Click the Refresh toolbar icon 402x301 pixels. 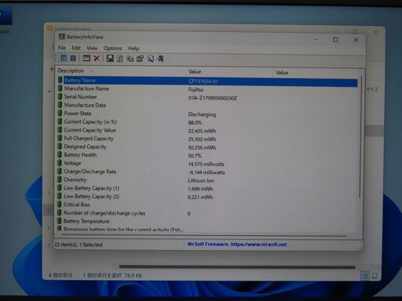(120, 59)
